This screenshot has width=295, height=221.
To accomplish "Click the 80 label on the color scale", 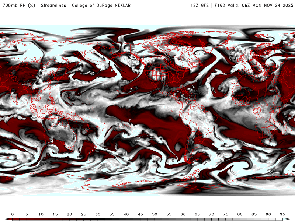I will coord(240,214).
